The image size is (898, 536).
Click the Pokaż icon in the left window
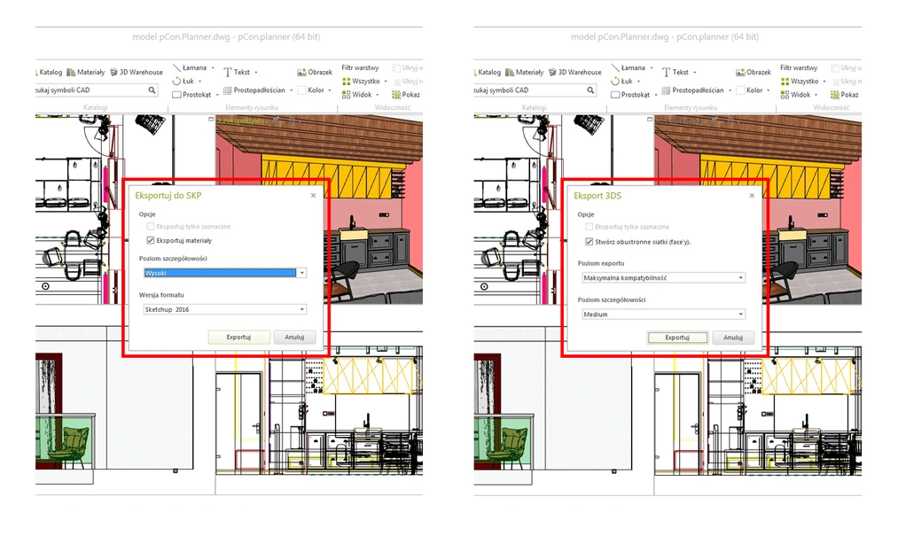point(394,94)
